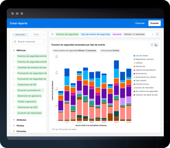Click the Cancelar button

coord(140,23)
